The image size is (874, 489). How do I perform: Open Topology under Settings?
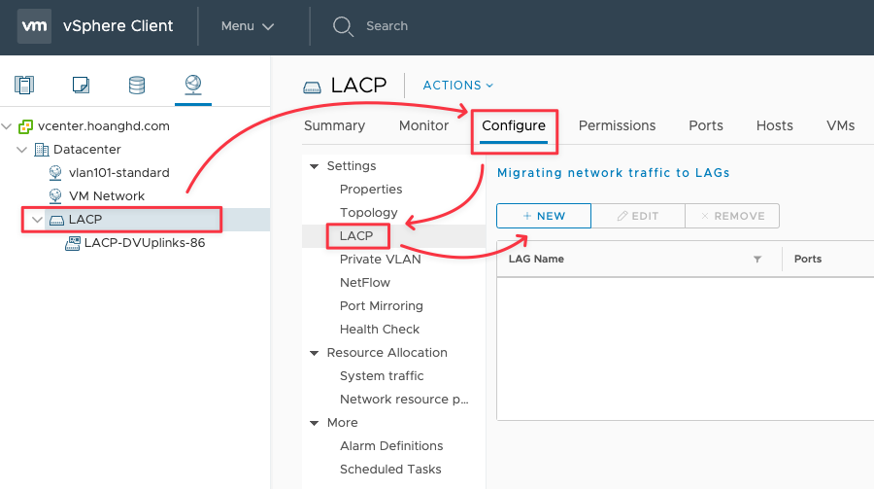tap(368, 213)
